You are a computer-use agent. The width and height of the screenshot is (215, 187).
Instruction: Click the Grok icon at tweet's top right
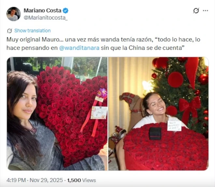(x=196, y=10)
